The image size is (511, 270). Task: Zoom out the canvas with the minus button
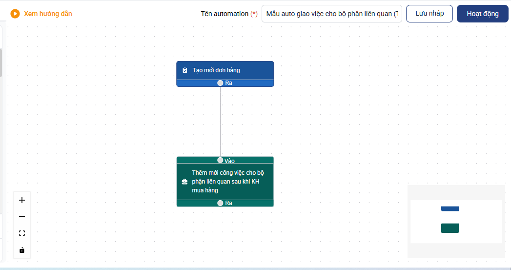click(21, 217)
